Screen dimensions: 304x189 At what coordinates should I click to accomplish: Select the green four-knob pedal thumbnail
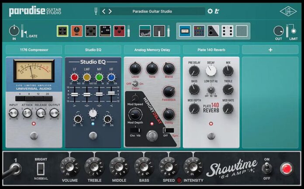click(62, 31)
